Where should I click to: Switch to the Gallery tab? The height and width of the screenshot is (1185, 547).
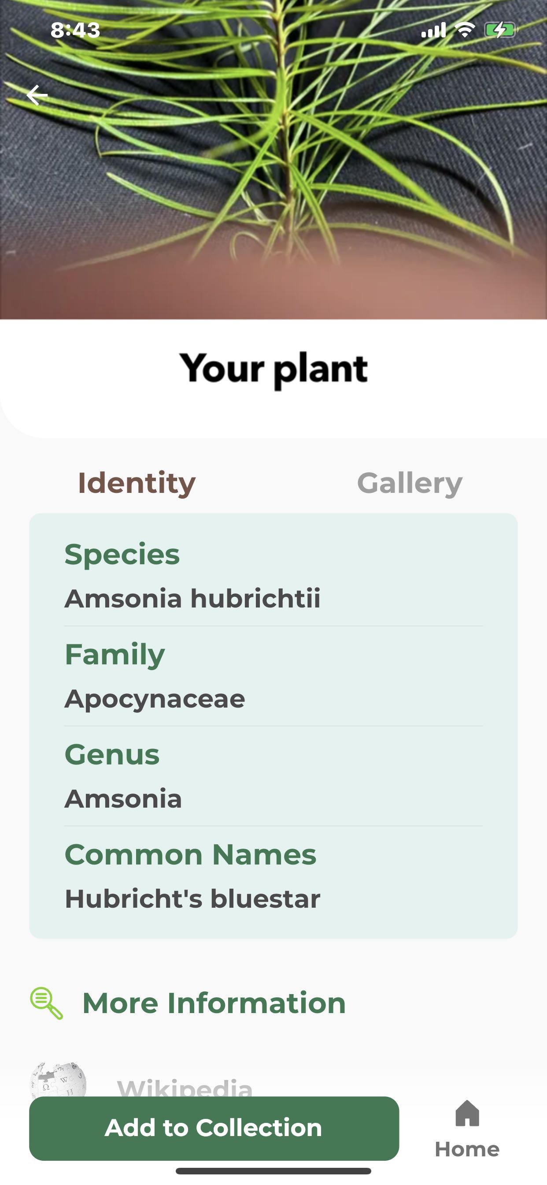pos(410,483)
